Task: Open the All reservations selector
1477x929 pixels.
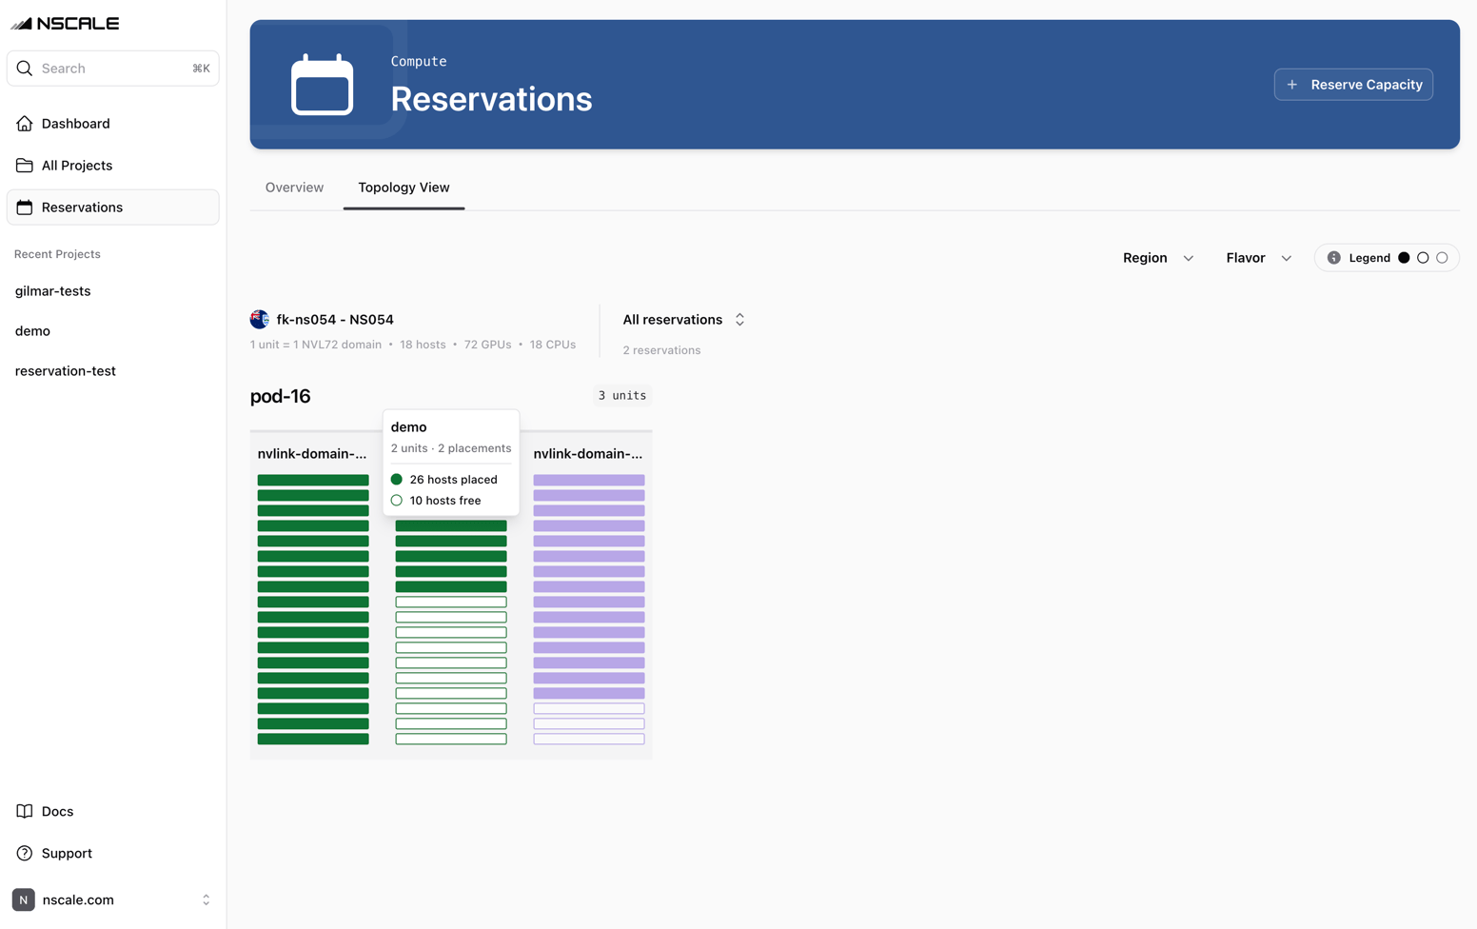Action: [x=684, y=320]
